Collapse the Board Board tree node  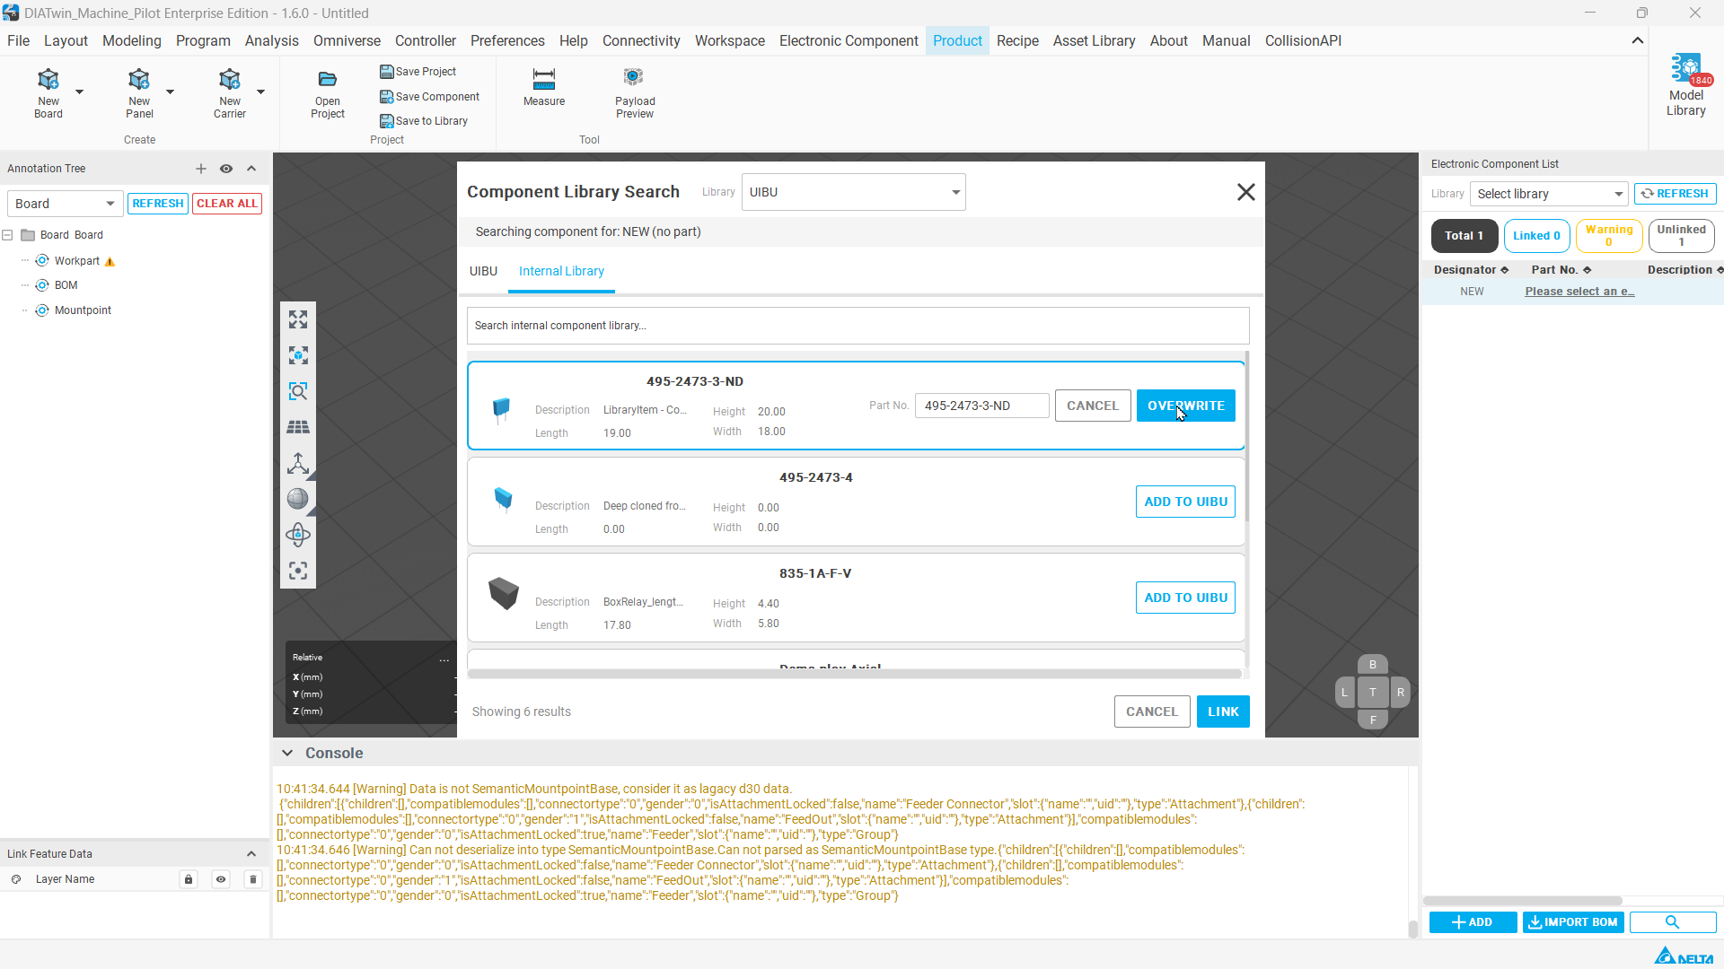coord(8,235)
